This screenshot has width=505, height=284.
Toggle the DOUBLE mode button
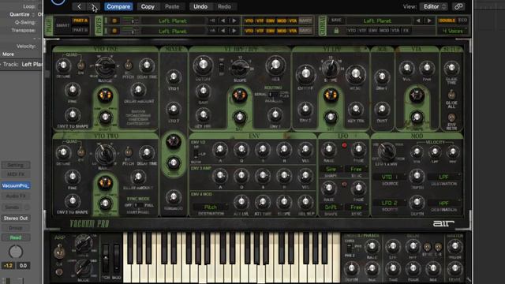click(447, 21)
